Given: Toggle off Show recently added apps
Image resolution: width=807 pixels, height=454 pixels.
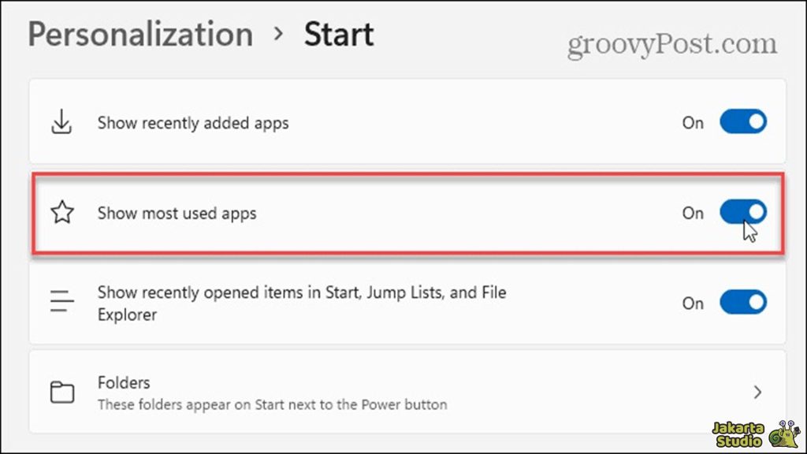Looking at the screenshot, I should [742, 121].
